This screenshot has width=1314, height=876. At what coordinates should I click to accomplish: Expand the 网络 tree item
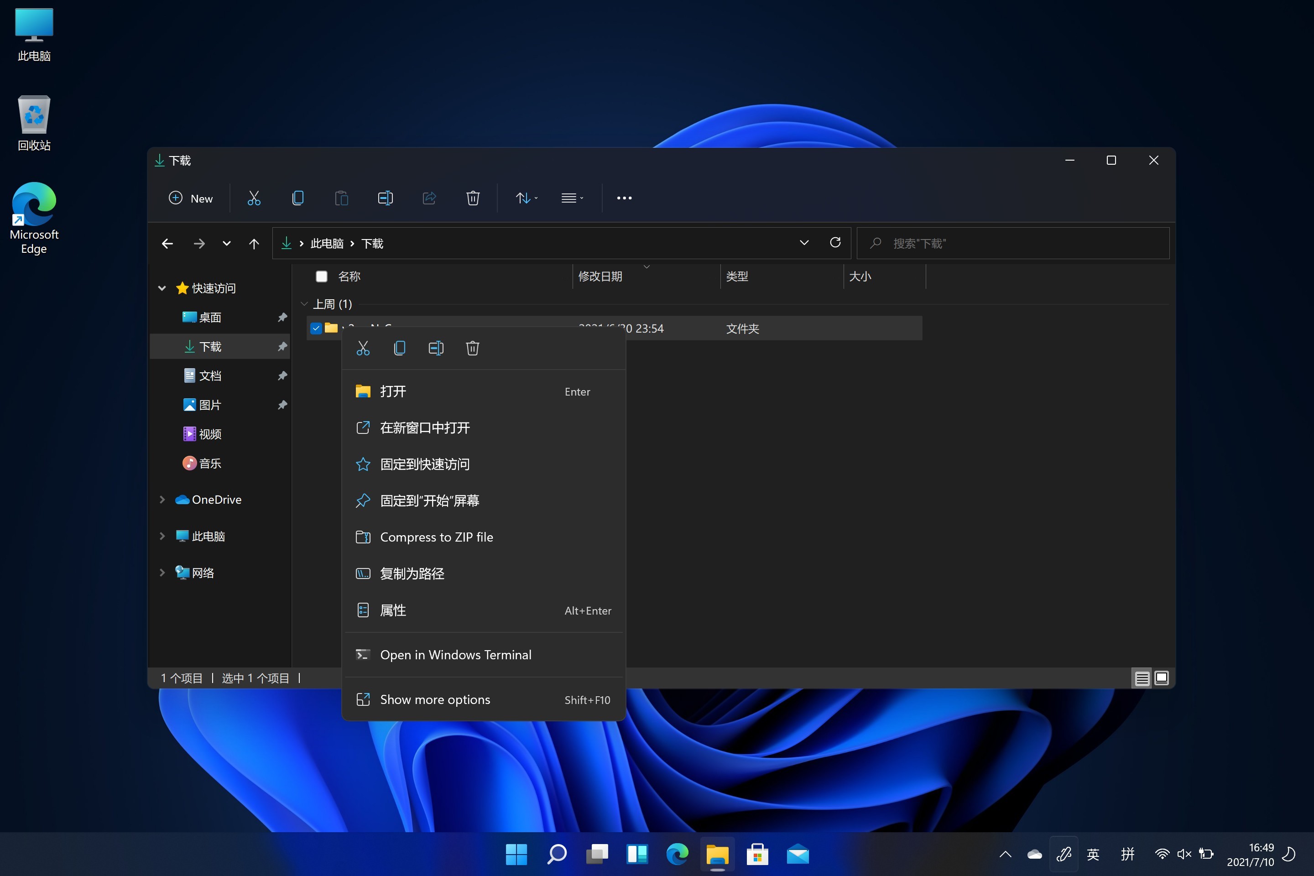tap(162, 573)
